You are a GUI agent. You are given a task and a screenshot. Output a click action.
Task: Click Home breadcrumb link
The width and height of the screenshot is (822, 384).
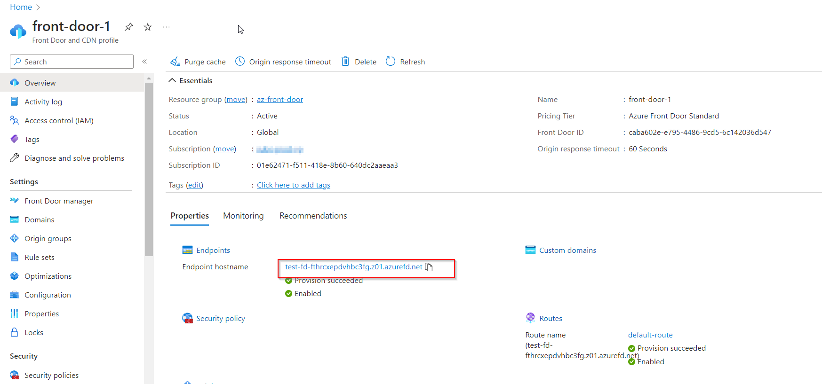pyautogui.click(x=21, y=7)
